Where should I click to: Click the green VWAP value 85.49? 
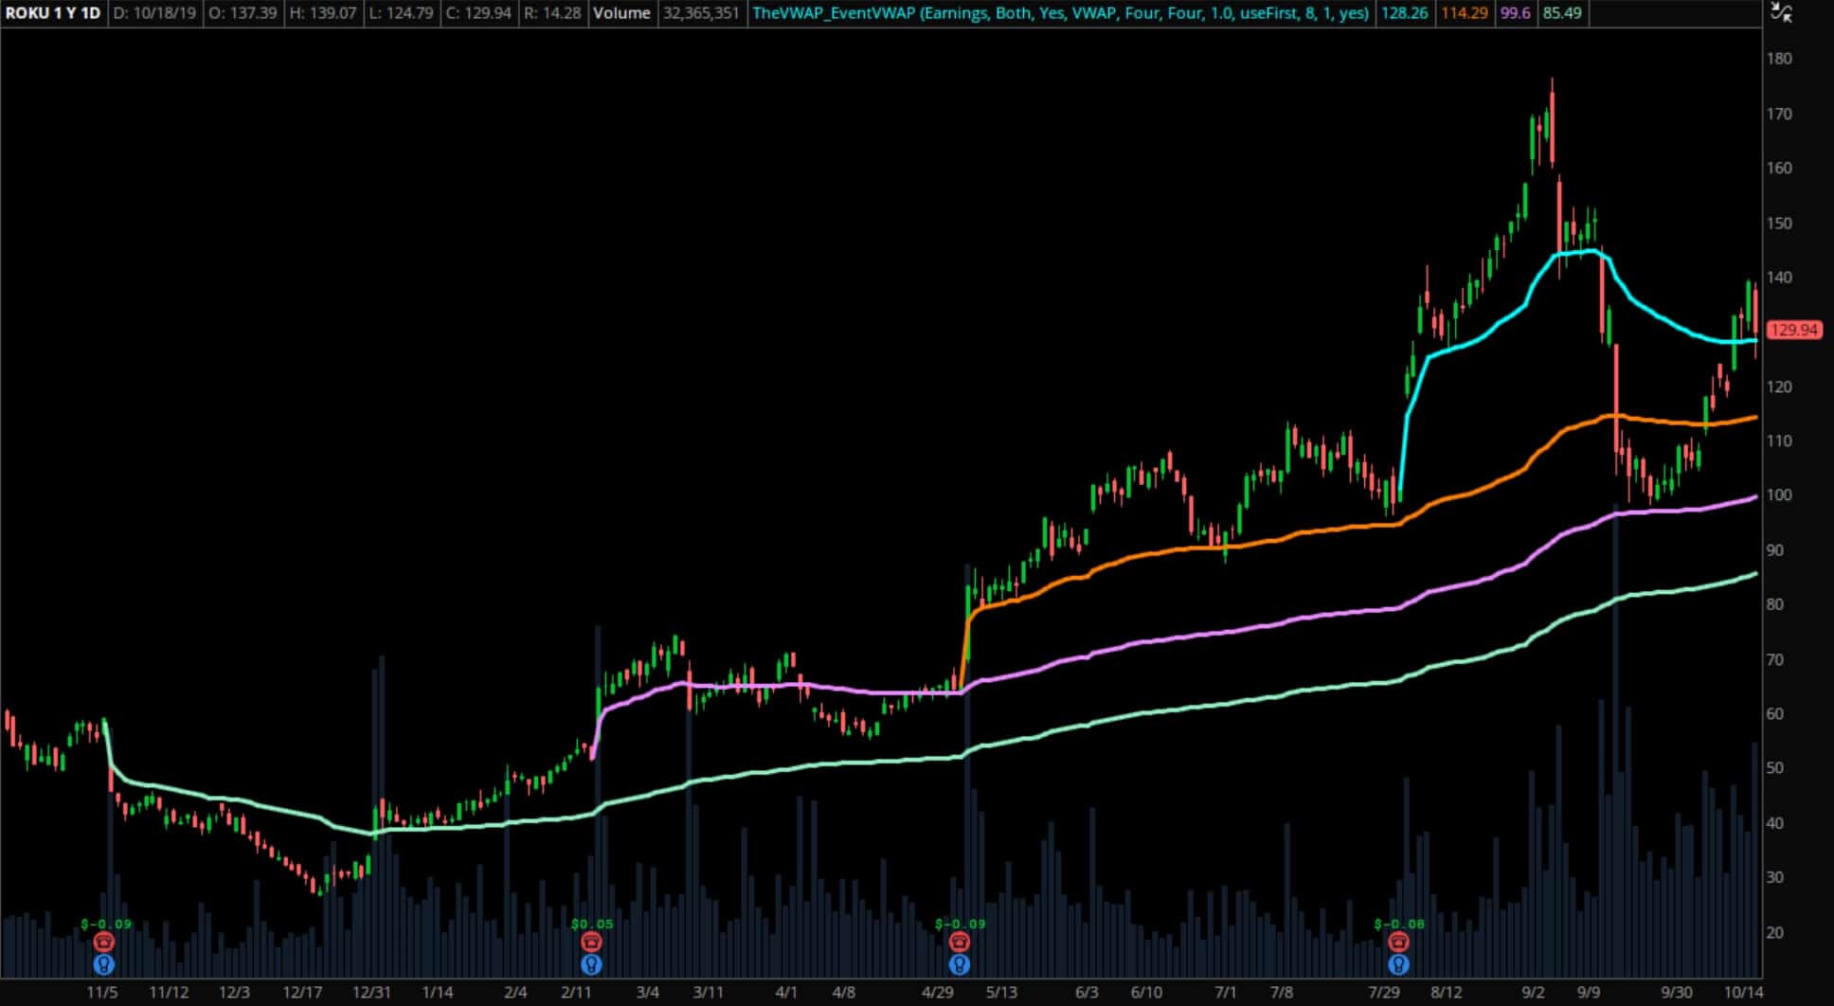tap(1562, 13)
